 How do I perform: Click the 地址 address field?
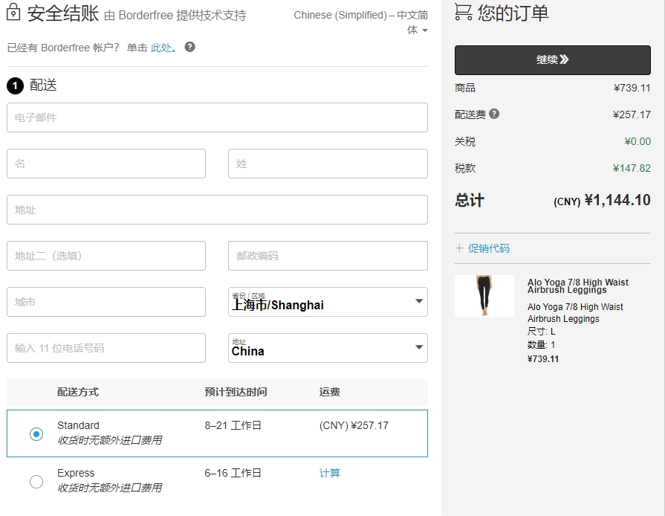(217, 210)
